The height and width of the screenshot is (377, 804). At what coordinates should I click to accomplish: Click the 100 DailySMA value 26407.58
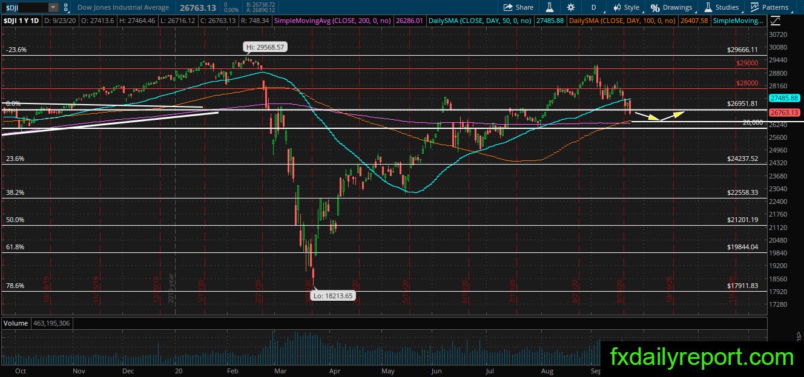point(695,21)
